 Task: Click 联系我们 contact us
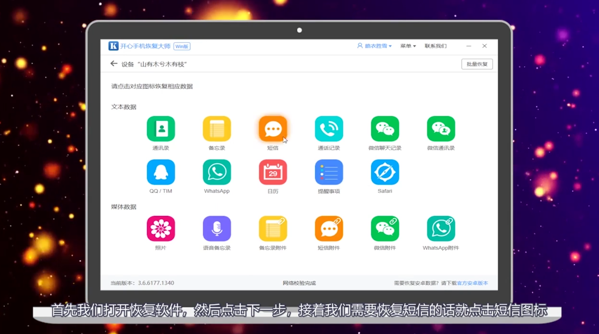pyautogui.click(x=435, y=46)
